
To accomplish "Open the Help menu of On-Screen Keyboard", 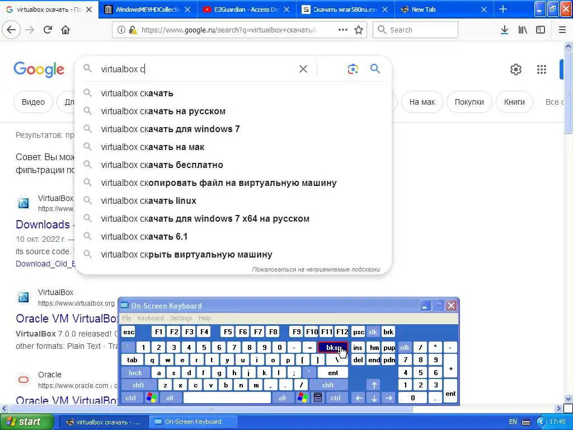I will [205, 318].
